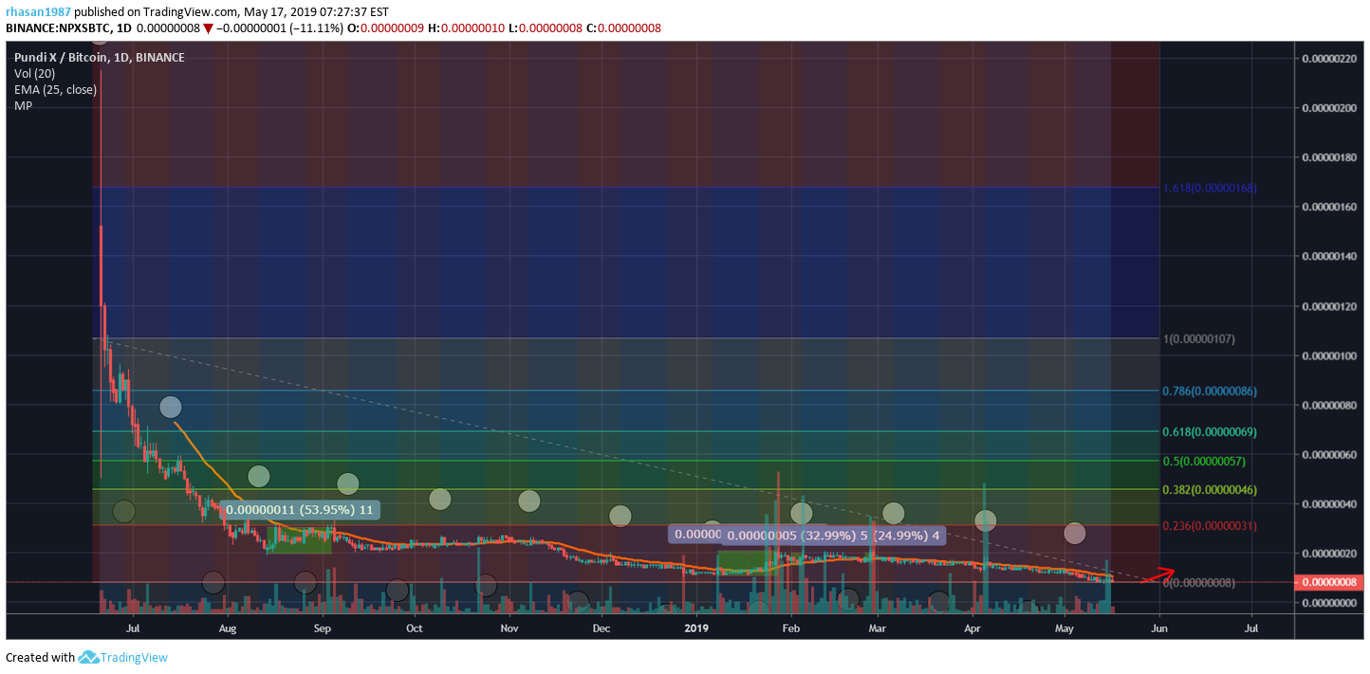Image resolution: width=1370 pixels, height=674 pixels.
Task: Select the 0.5(0.00000057) Fibonacci level label
Action: (1204, 461)
